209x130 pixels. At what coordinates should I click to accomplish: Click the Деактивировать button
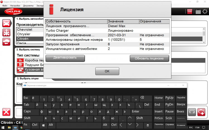65,58
